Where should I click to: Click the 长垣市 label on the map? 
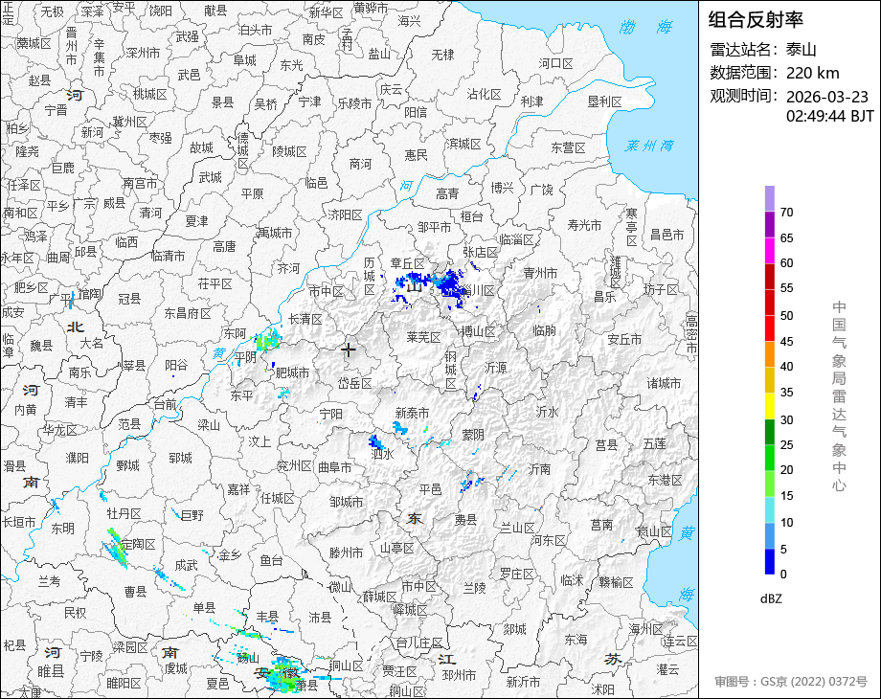coord(19,522)
